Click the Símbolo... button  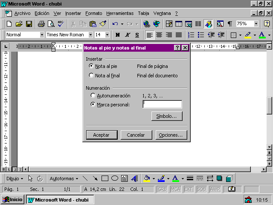pos(167,116)
